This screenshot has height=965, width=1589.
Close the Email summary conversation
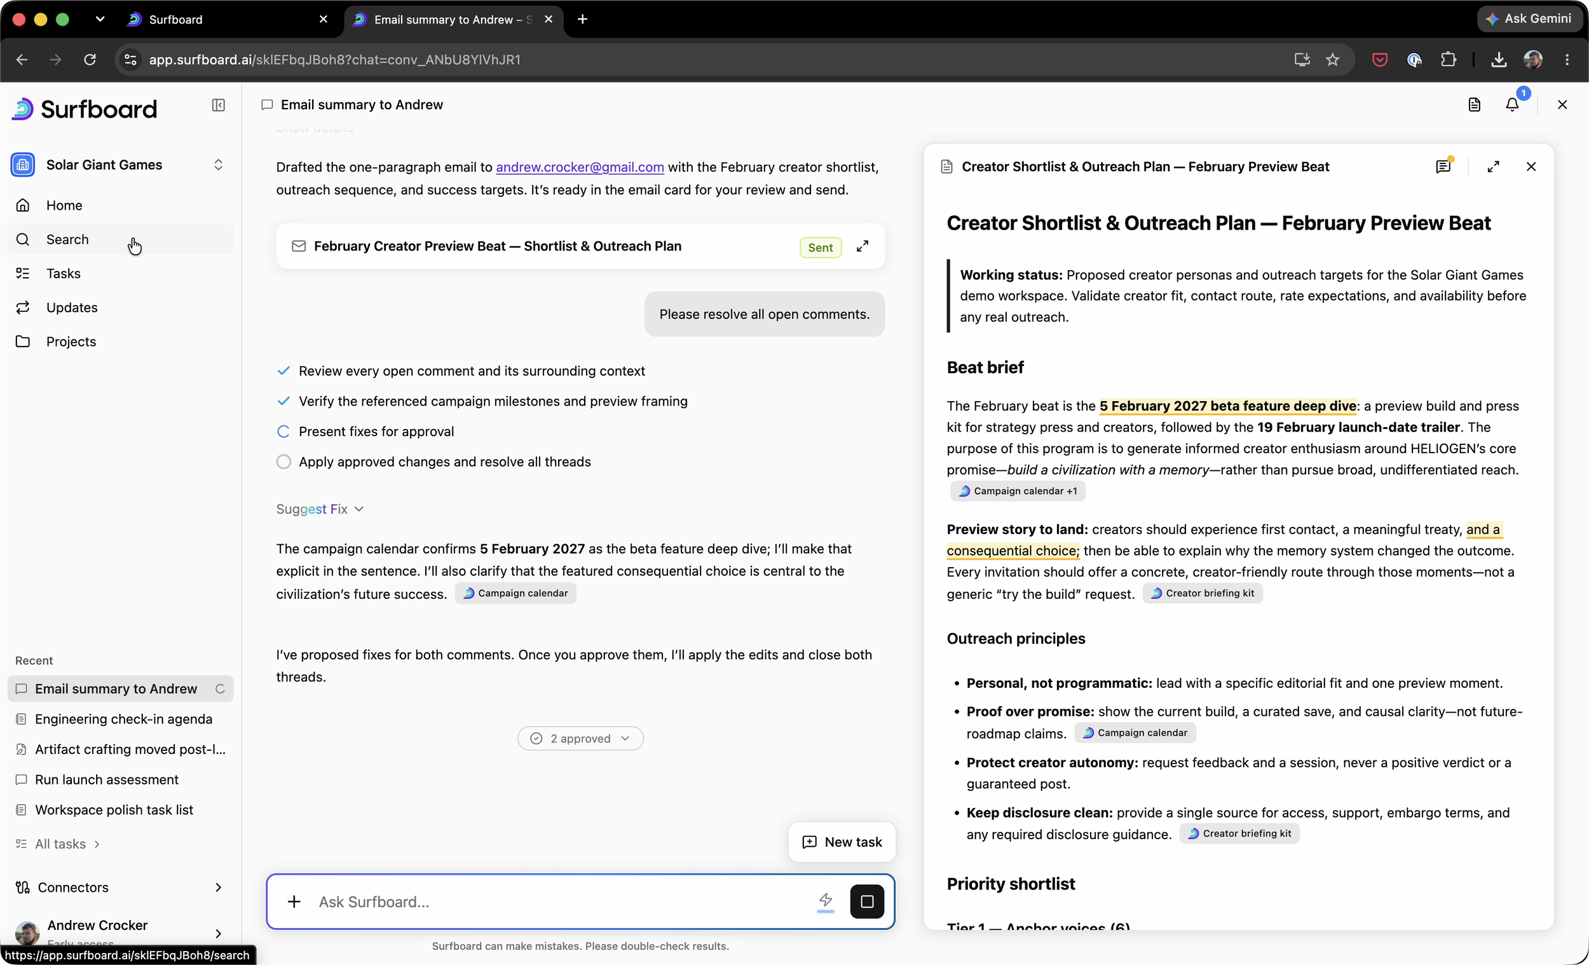coord(1562,104)
